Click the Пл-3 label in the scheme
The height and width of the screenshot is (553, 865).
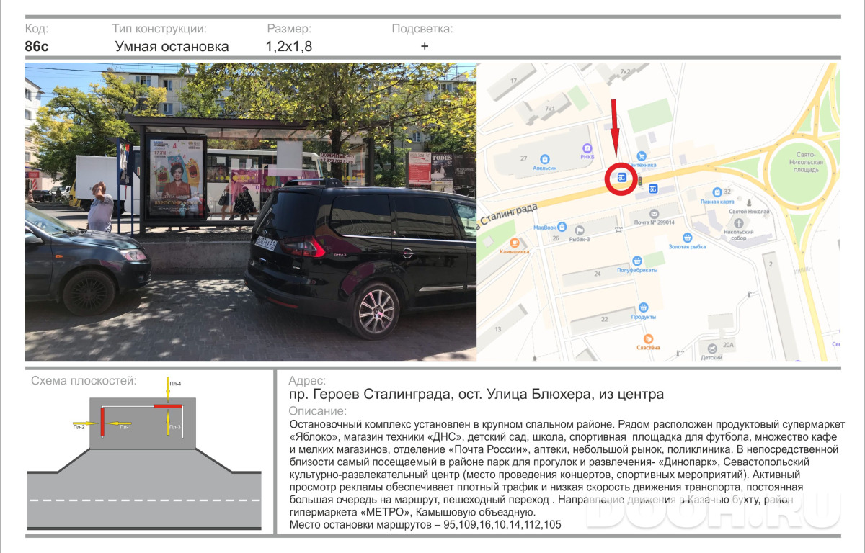[x=175, y=428]
